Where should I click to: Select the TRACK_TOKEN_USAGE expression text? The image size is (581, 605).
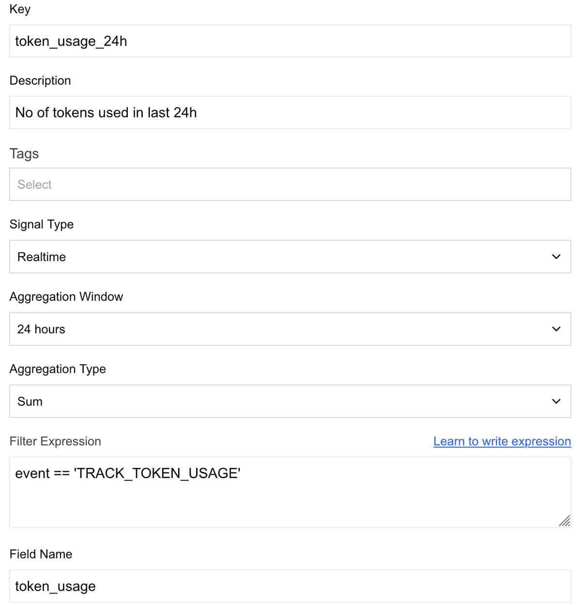pyautogui.click(x=127, y=473)
